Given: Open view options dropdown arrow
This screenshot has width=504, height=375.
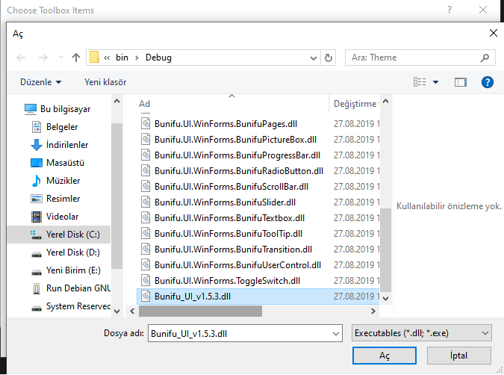Looking at the screenshot, I should click(435, 82).
